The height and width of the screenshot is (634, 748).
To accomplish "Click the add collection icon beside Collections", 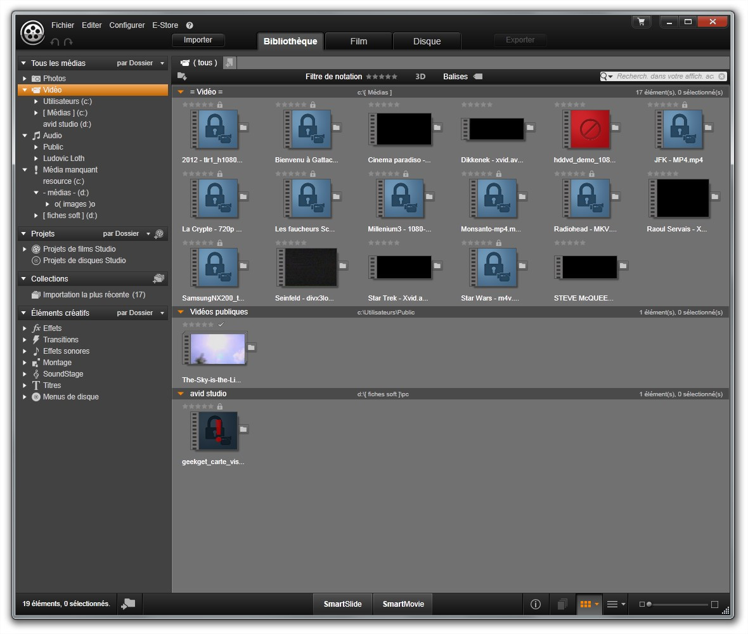I will click(x=158, y=278).
